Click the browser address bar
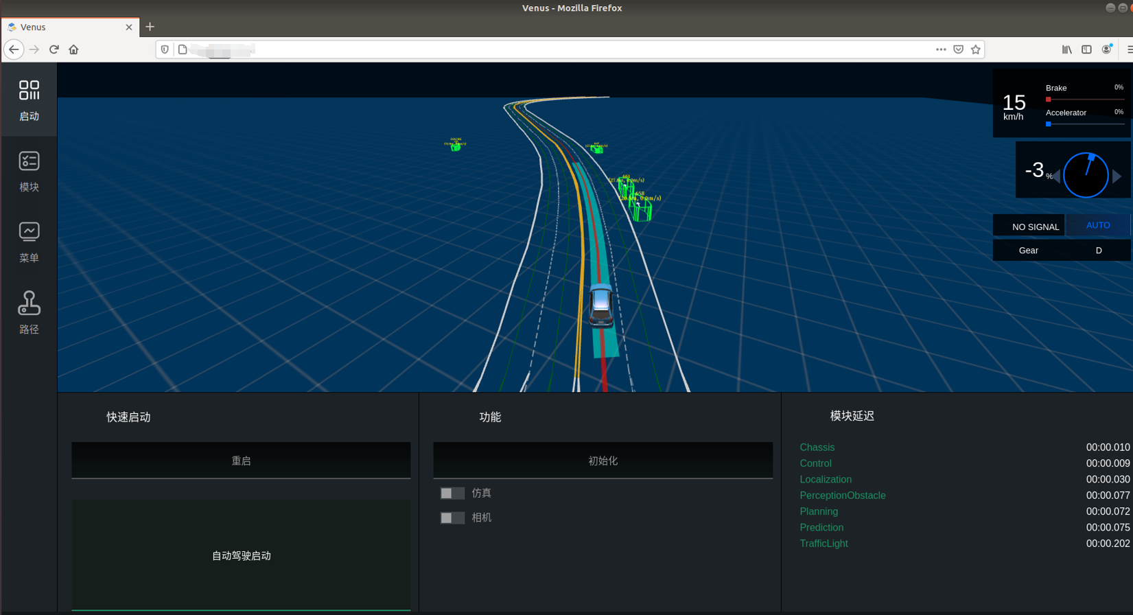1133x615 pixels. coord(549,49)
